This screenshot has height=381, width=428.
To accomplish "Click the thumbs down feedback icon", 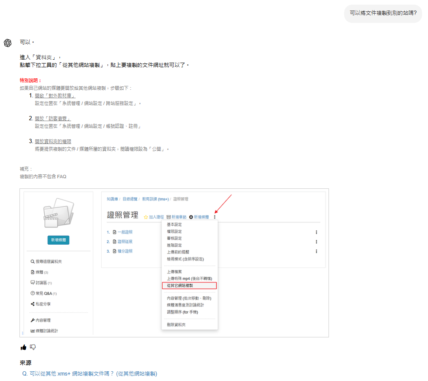I will (33, 348).
